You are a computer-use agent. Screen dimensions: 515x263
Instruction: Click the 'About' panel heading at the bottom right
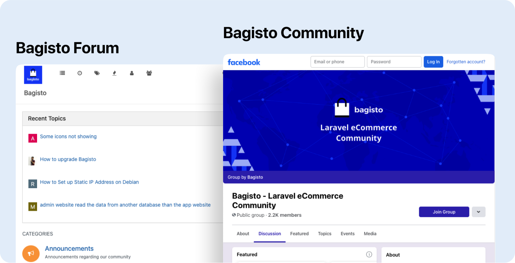tap(393, 255)
